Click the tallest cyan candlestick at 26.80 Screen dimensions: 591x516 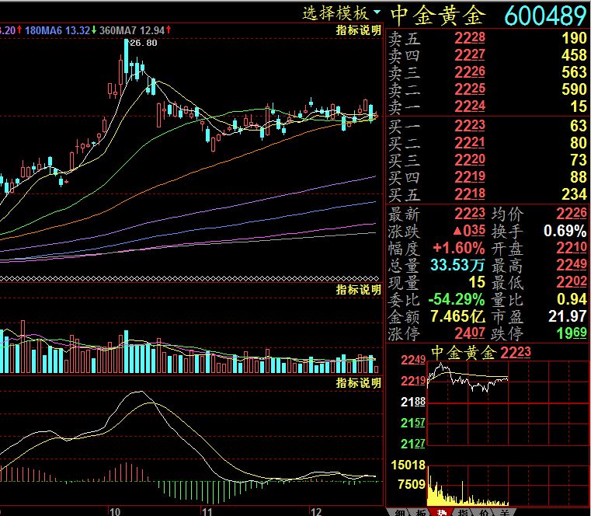click(126, 57)
